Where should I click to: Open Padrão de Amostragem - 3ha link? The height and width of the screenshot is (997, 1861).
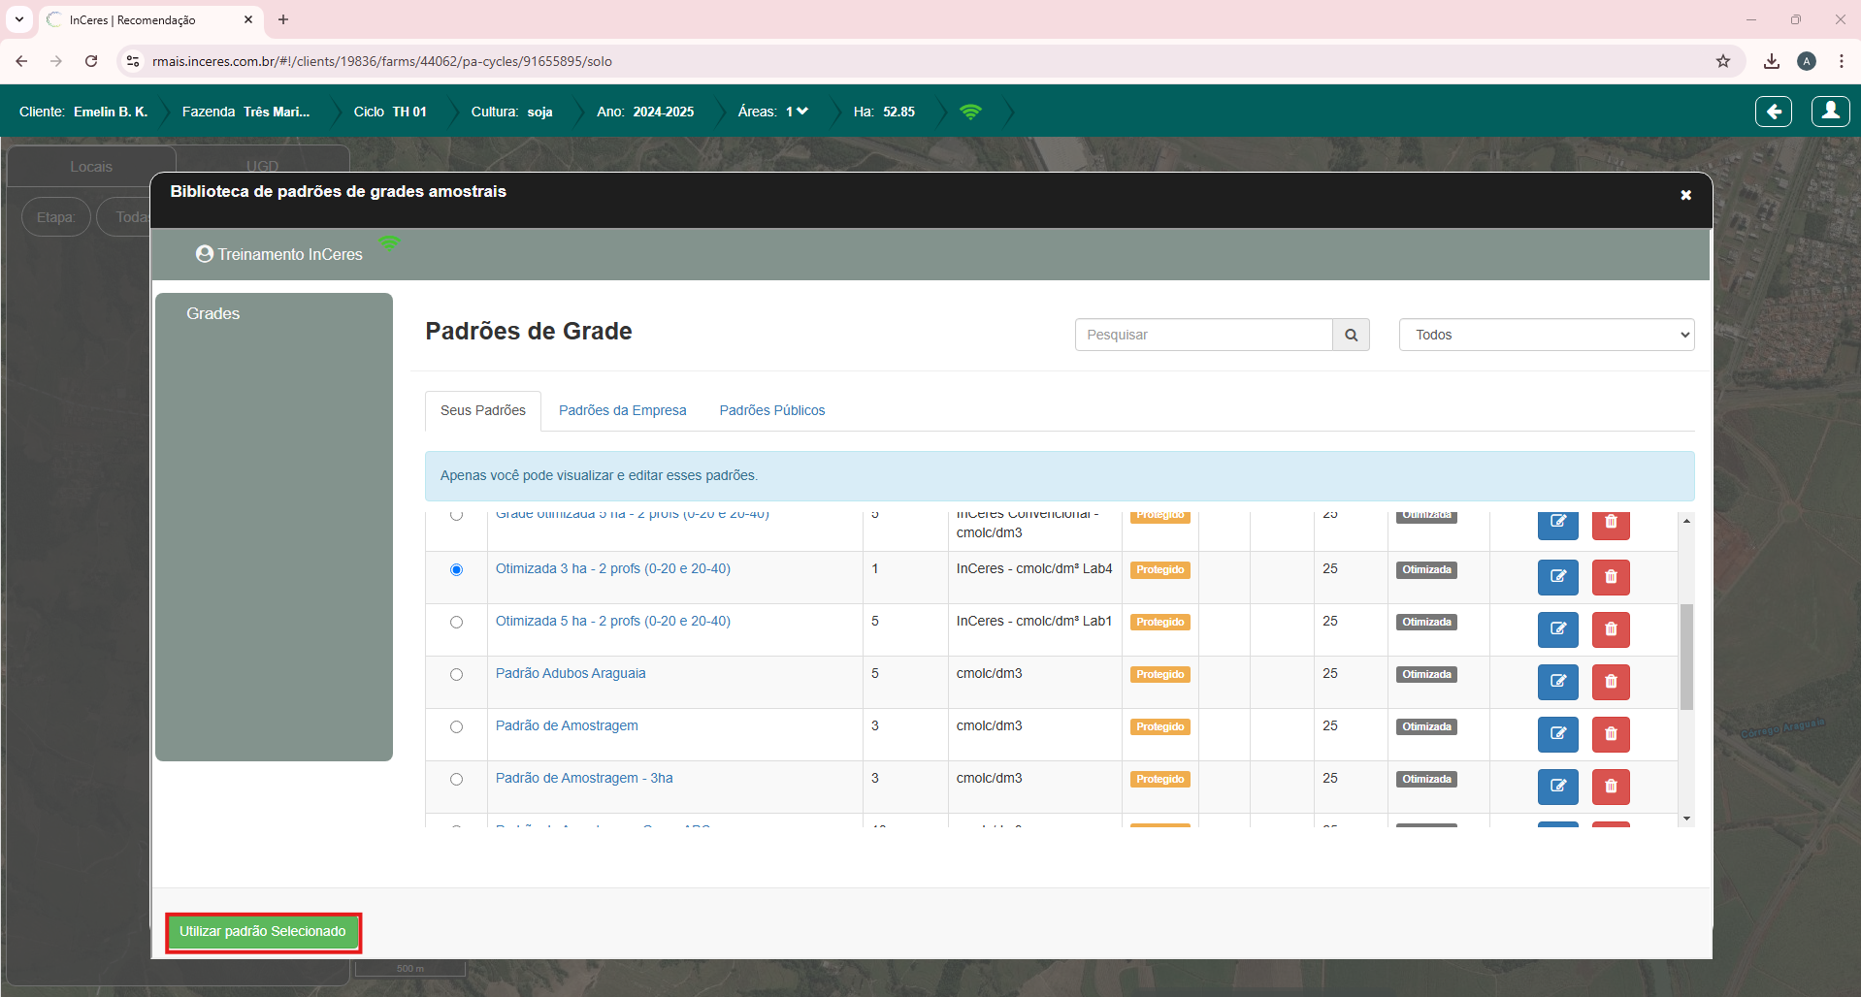(x=584, y=778)
